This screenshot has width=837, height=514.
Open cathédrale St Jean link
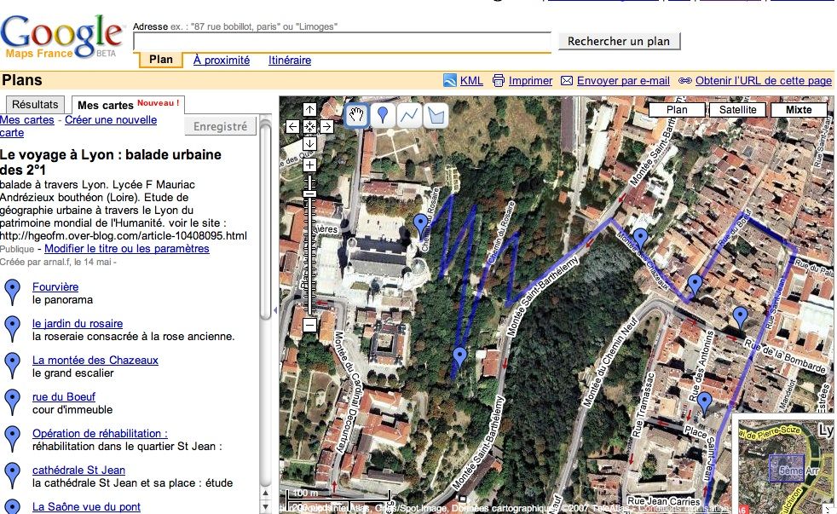(x=78, y=471)
